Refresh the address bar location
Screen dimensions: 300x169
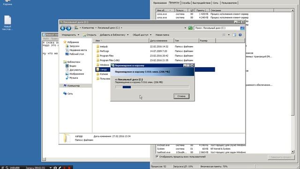click(190, 28)
